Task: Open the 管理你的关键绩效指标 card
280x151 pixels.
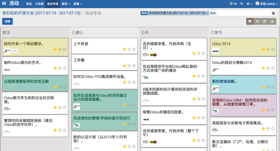Action: (35, 126)
